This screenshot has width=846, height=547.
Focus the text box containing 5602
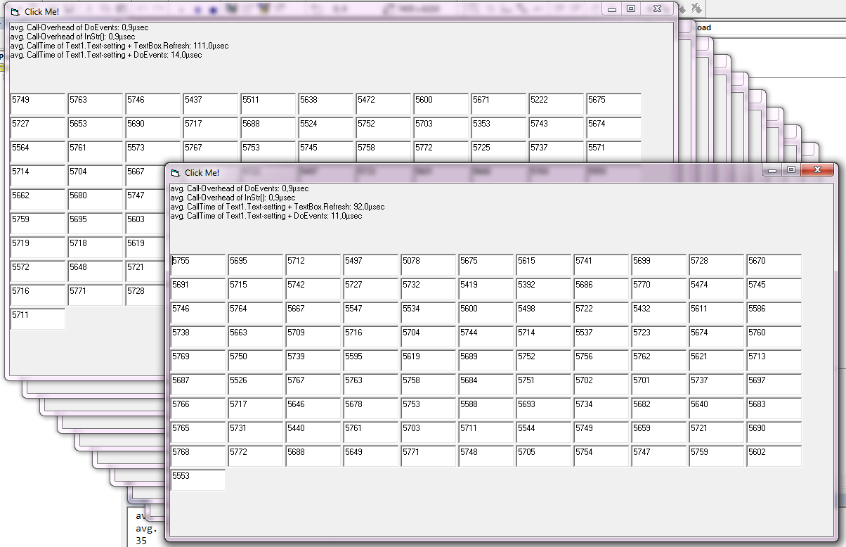774,456
